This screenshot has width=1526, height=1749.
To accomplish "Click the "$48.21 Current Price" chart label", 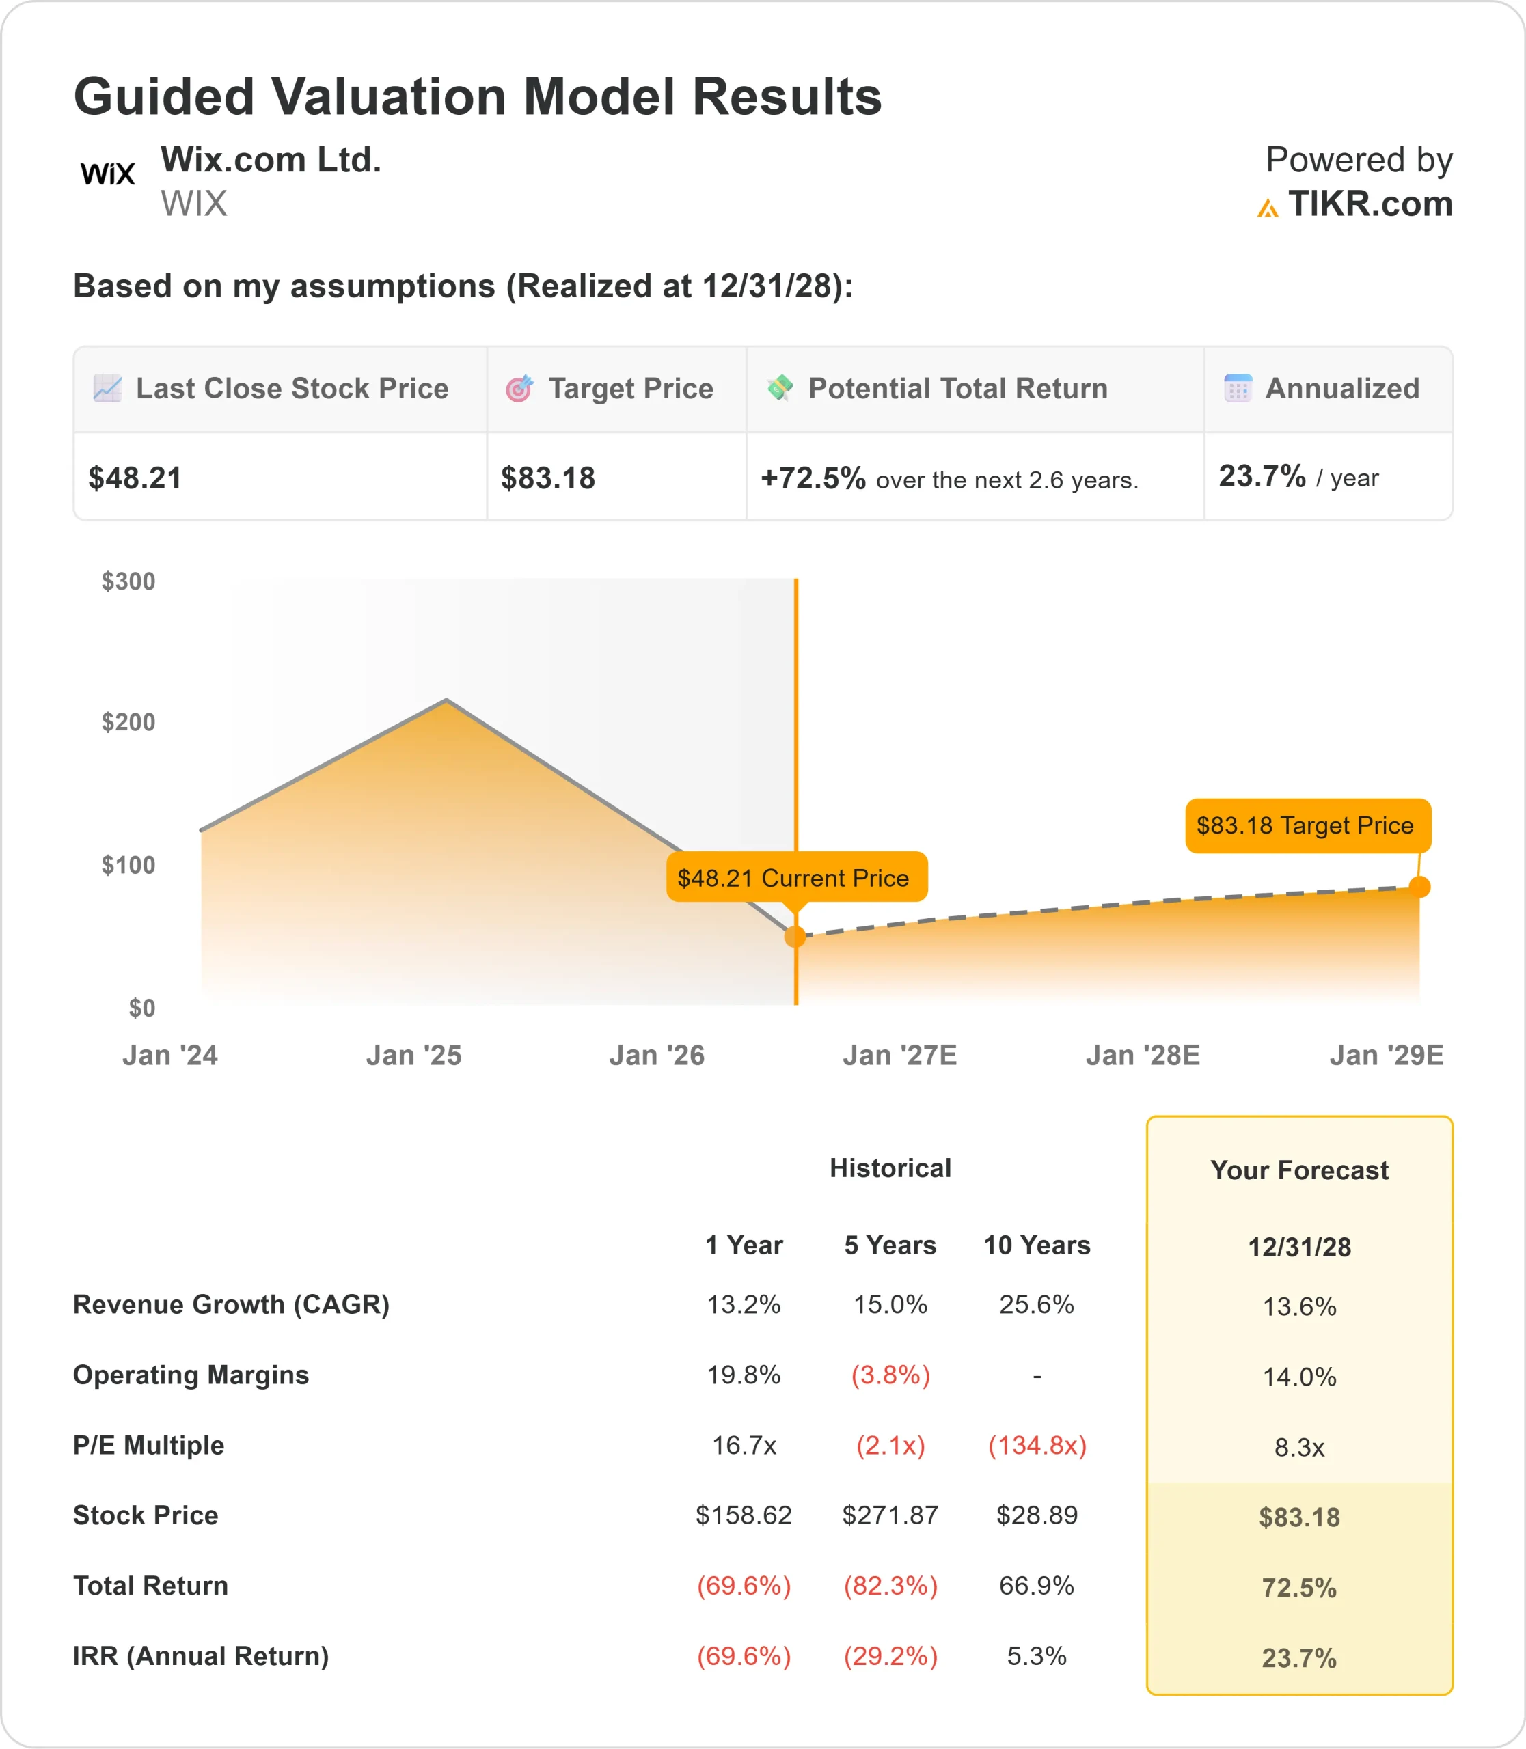I will coord(797,877).
